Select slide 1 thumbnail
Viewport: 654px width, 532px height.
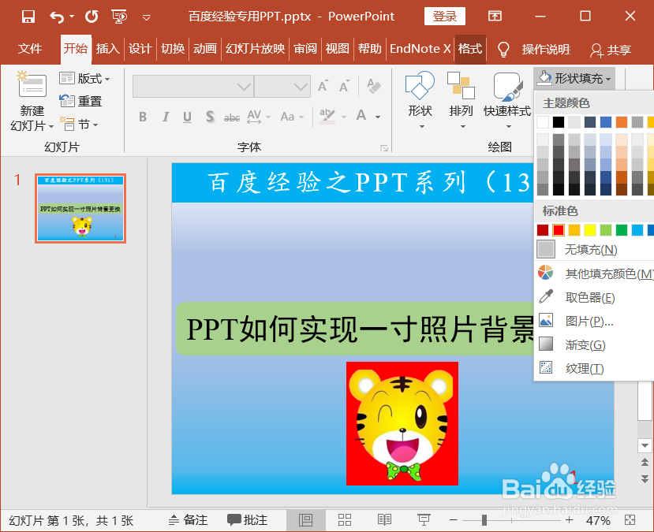point(80,208)
